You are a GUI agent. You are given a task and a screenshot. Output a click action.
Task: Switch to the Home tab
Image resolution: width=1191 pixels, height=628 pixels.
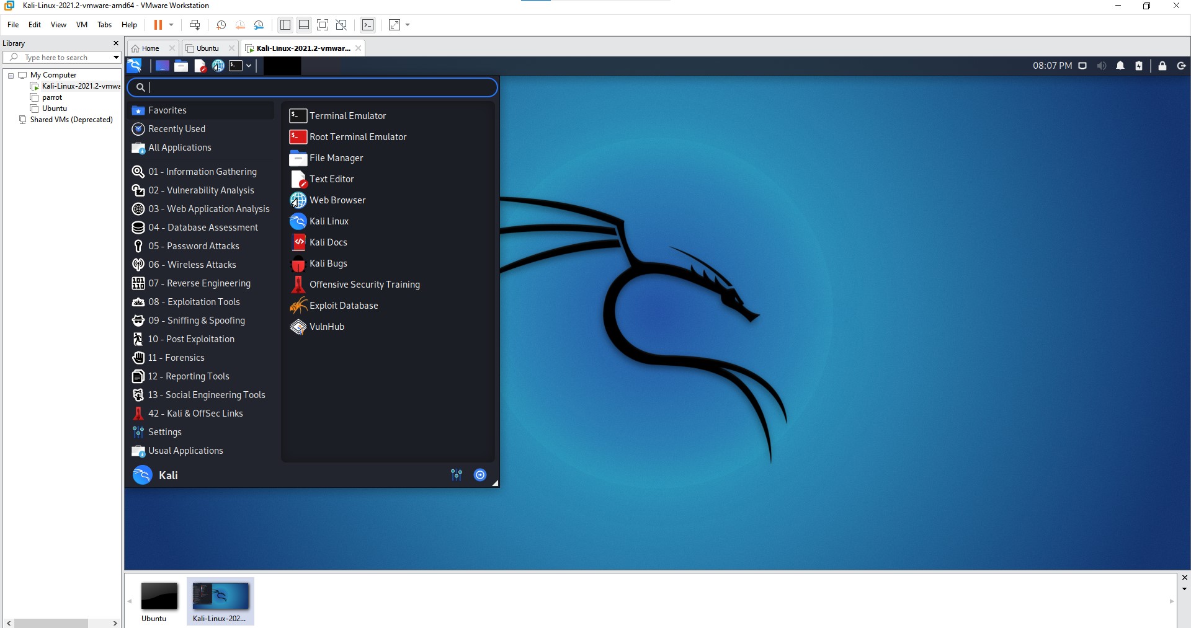pos(151,48)
